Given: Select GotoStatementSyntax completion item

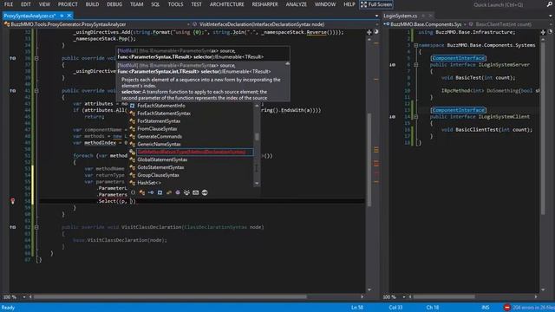Looking at the screenshot, I should [x=191, y=167].
